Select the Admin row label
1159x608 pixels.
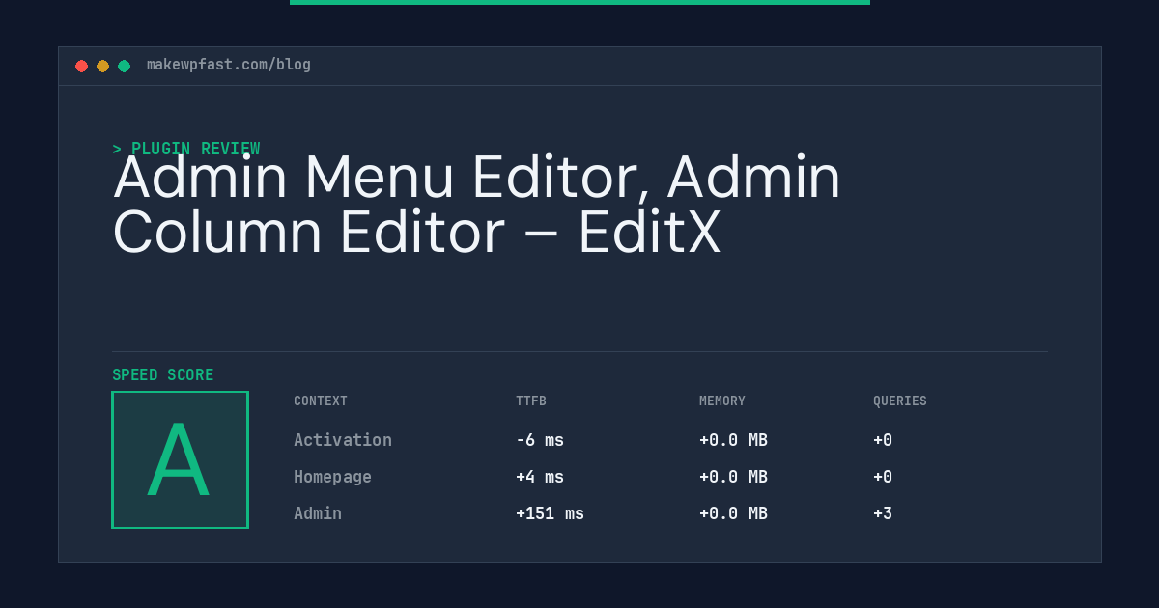tap(318, 513)
